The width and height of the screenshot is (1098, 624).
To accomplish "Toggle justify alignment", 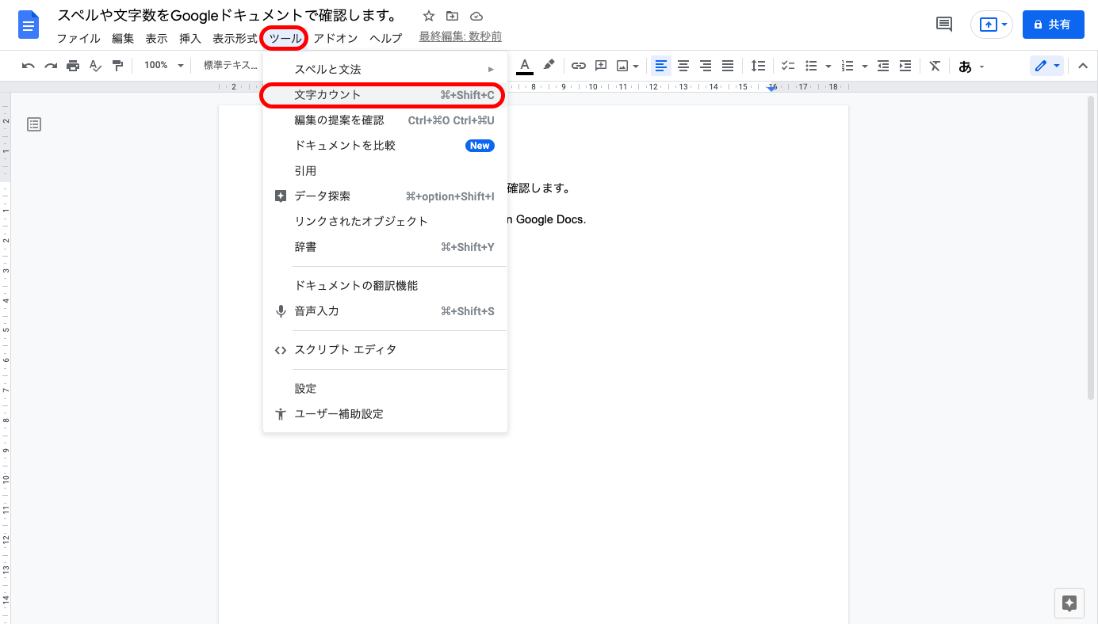I will [728, 66].
